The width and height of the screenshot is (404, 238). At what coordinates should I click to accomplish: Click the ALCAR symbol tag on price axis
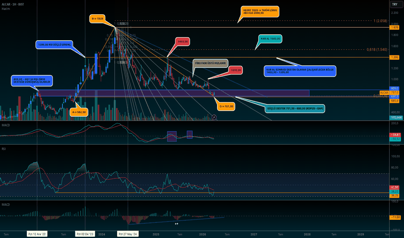384,93
